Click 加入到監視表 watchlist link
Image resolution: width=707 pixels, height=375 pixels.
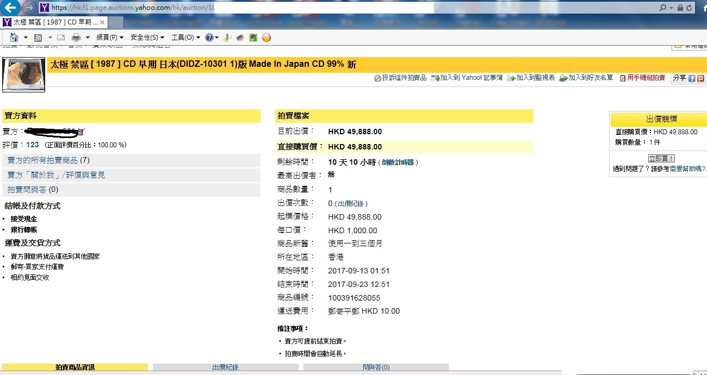pyautogui.click(x=536, y=78)
